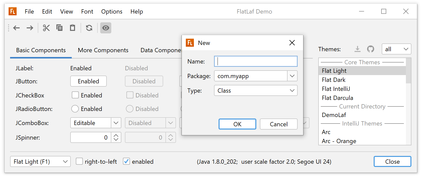Toggle the eye show button in toolbar
The height and width of the screenshot is (177, 422).
[106, 28]
